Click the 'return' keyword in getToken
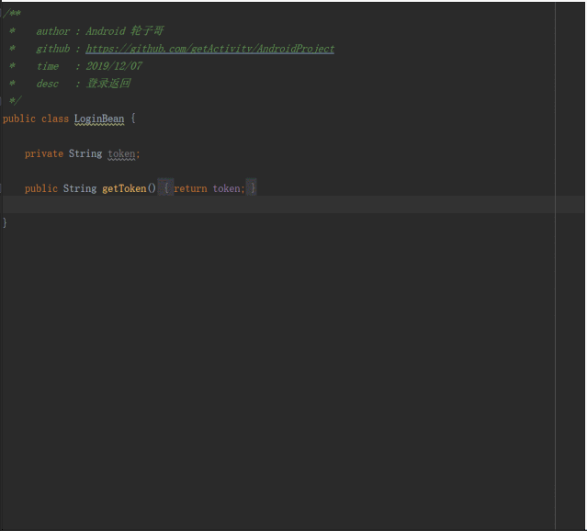Screen dimensions: 587x531 click(190, 188)
